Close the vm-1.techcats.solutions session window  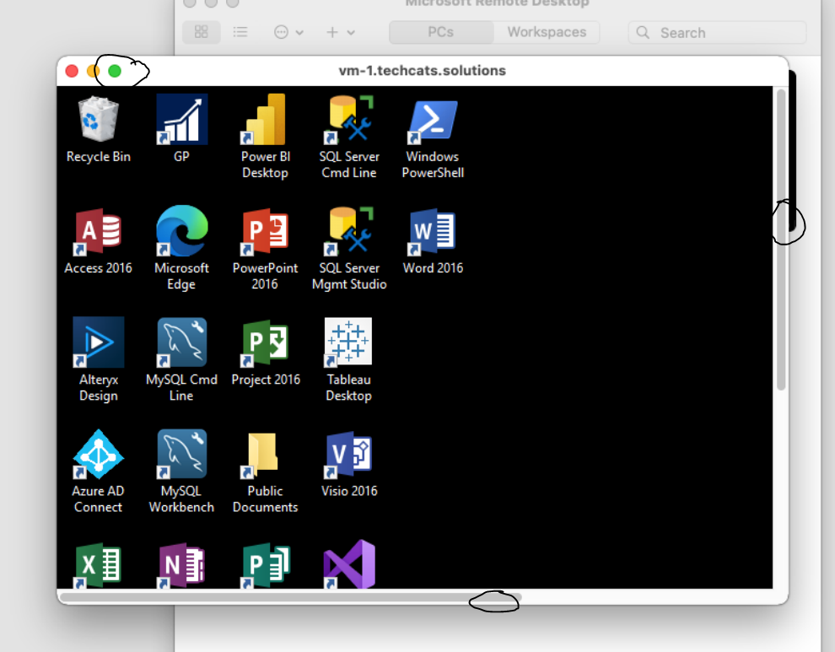coord(72,71)
